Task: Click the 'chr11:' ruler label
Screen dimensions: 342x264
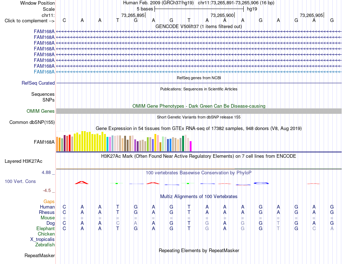Action: [x=48, y=15]
